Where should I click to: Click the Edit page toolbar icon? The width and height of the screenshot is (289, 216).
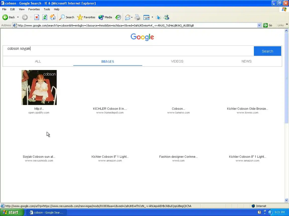(146, 17)
